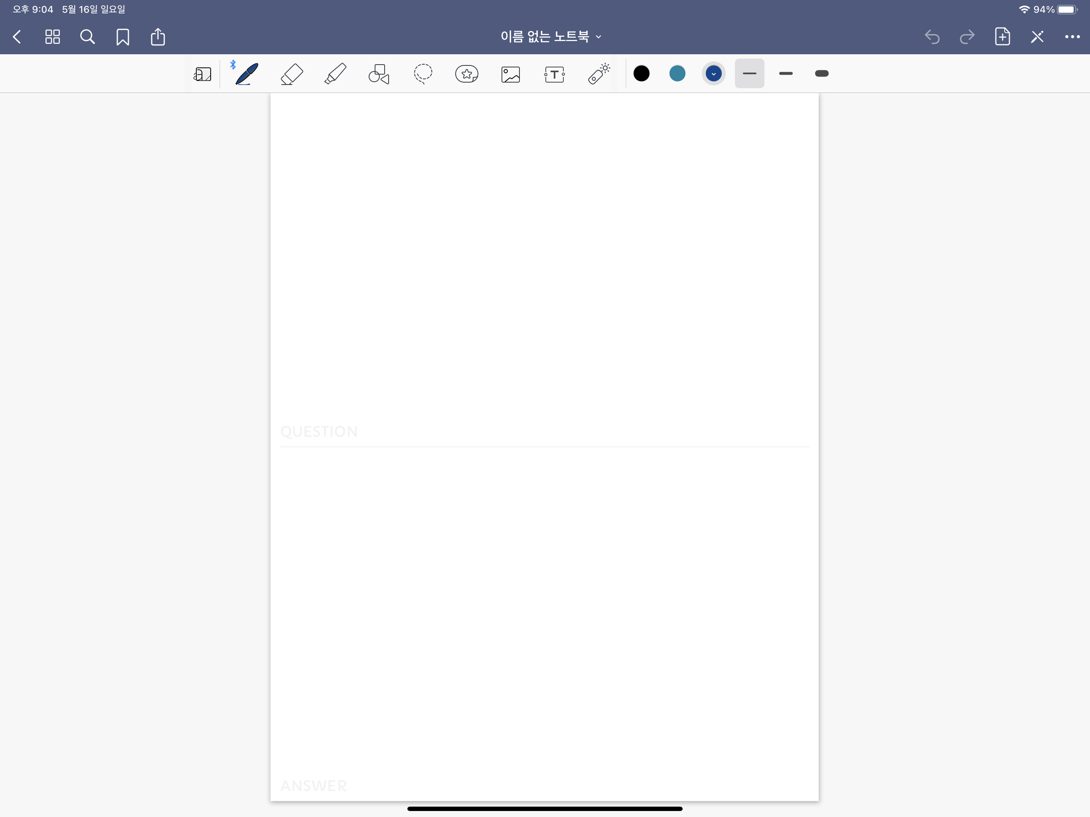Open the dark blue color picker dropdown
Screen dimensions: 1090x817
(713, 74)
